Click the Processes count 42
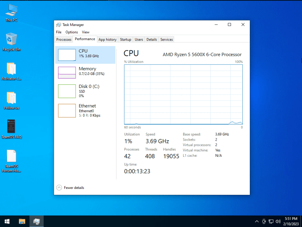 (127, 156)
